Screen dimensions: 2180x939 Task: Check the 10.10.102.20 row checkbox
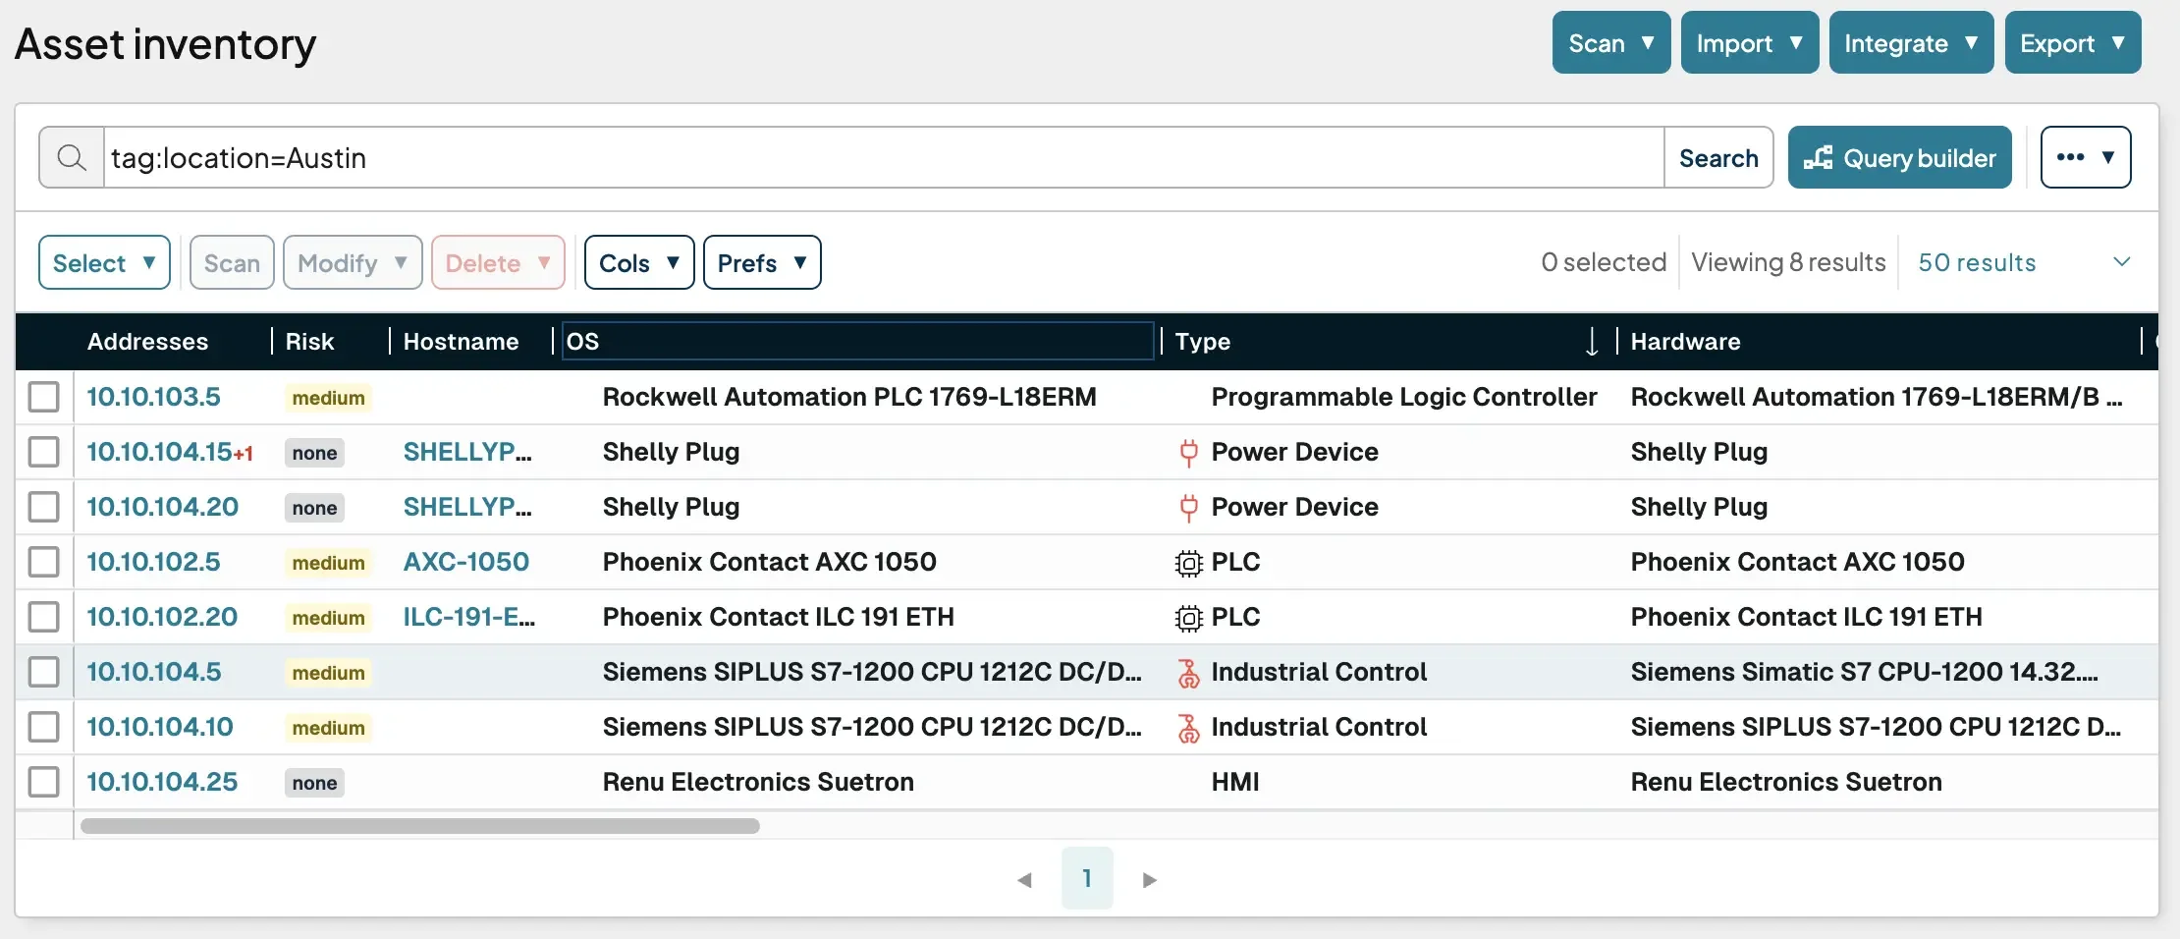click(x=43, y=617)
